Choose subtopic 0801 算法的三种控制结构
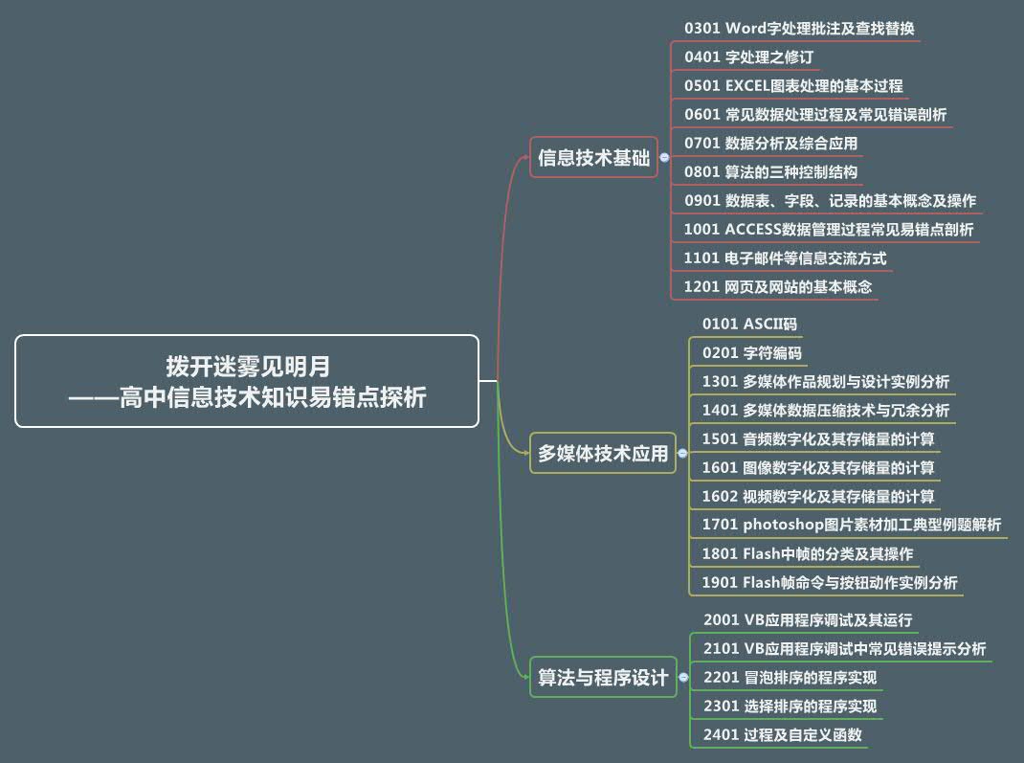This screenshot has width=1024, height=763. point(771,172)
